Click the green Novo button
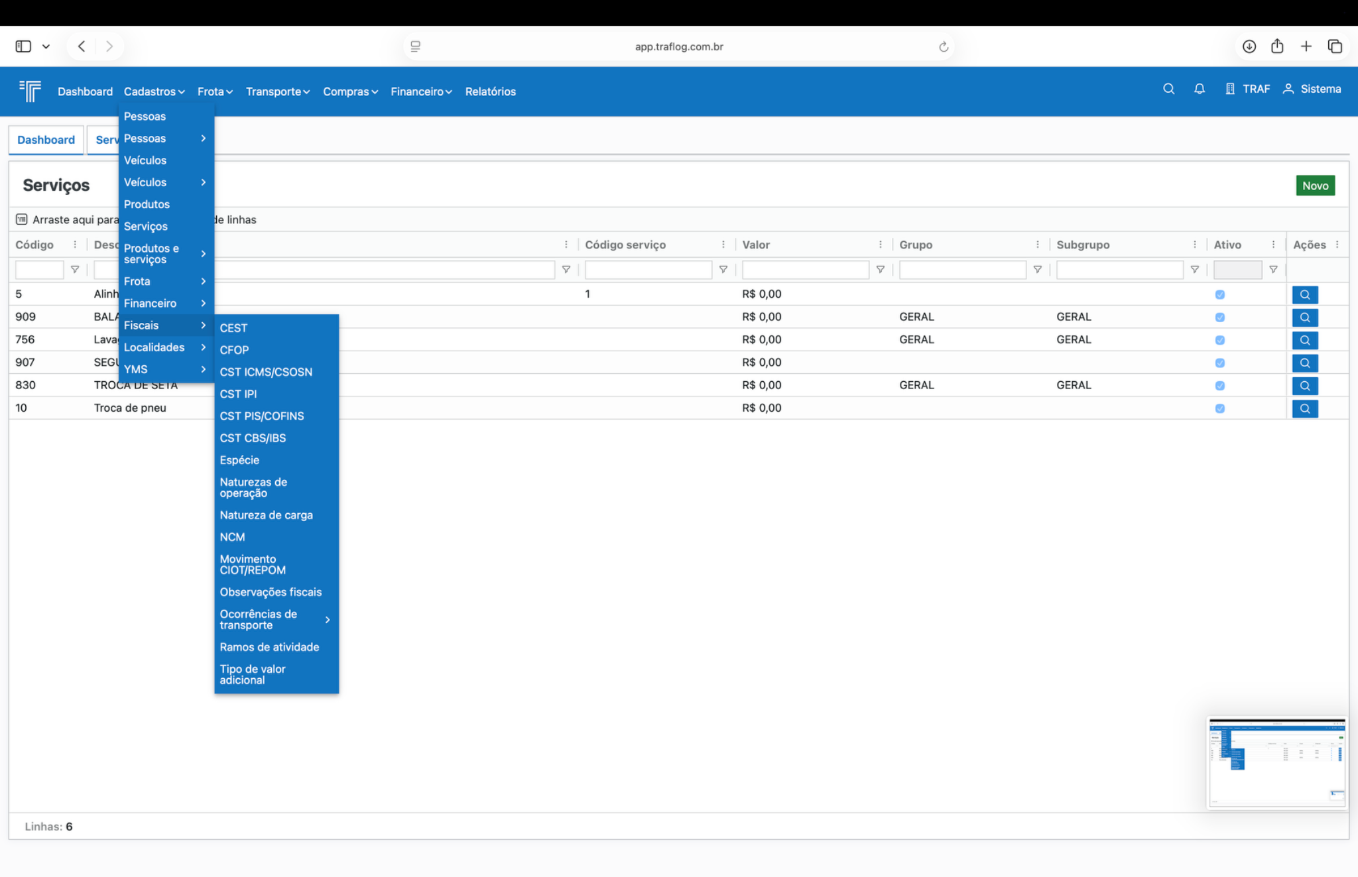 coord(1314,186)
